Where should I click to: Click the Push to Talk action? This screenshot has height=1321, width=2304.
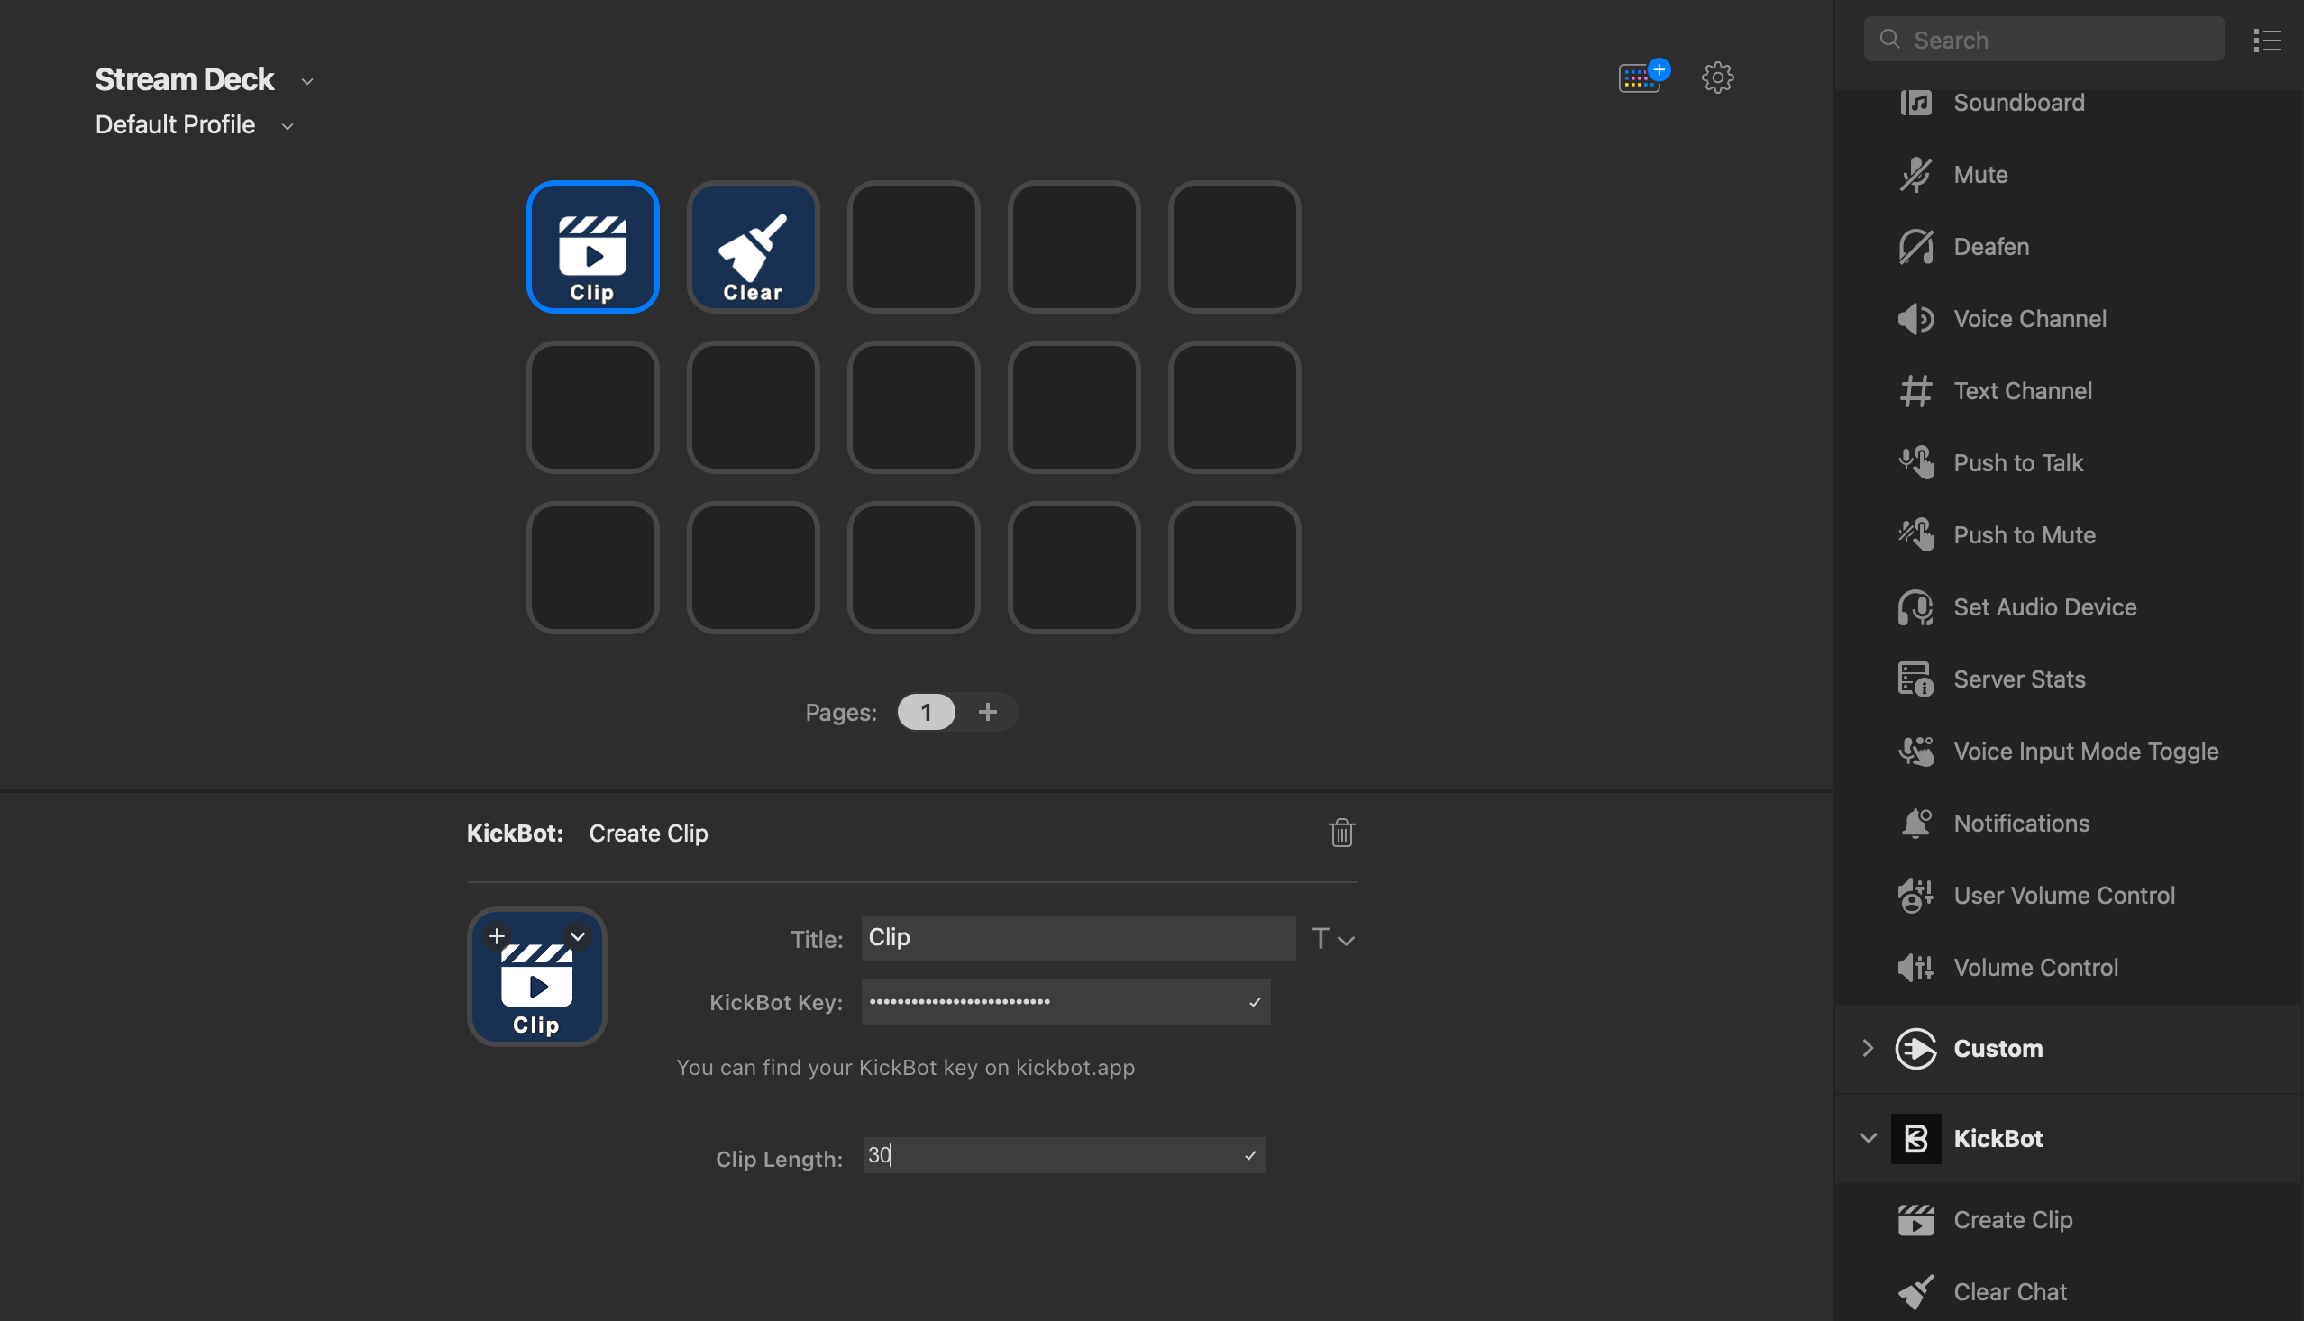(2018, 463)
